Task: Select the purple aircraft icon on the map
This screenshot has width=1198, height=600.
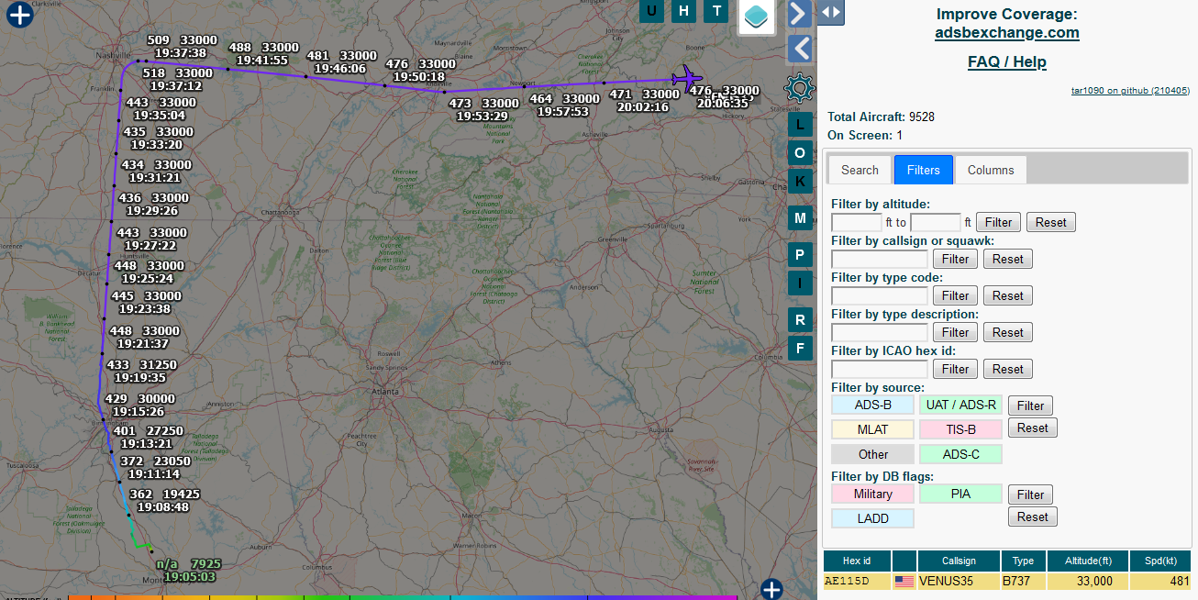Action: [x=687, y=77]
